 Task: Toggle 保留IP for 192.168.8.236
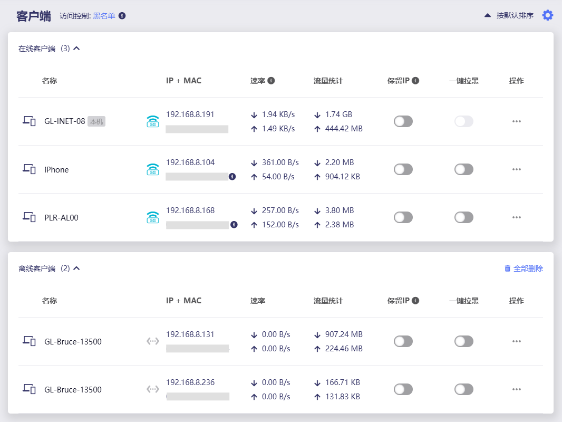(x=403, y=389)
